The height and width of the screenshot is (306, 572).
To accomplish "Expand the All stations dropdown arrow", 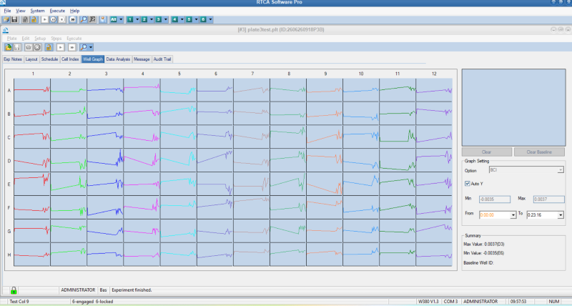I will point(121,20).
